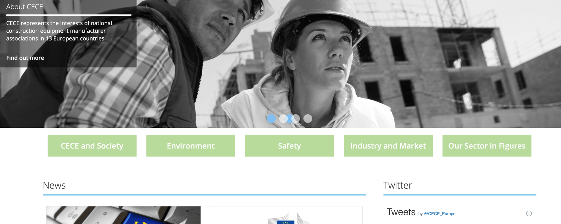Visit the Industry and Market section
Image resolution: width=561 pixels, height=224 pixels.
pos(388,146)
